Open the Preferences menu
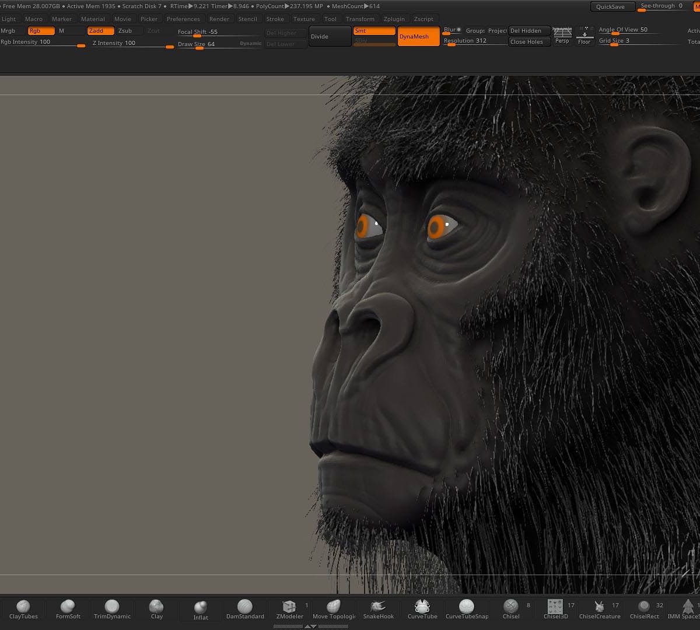This screenshot has width=700, height=630. pyautogui.click(x=183, y=19)
